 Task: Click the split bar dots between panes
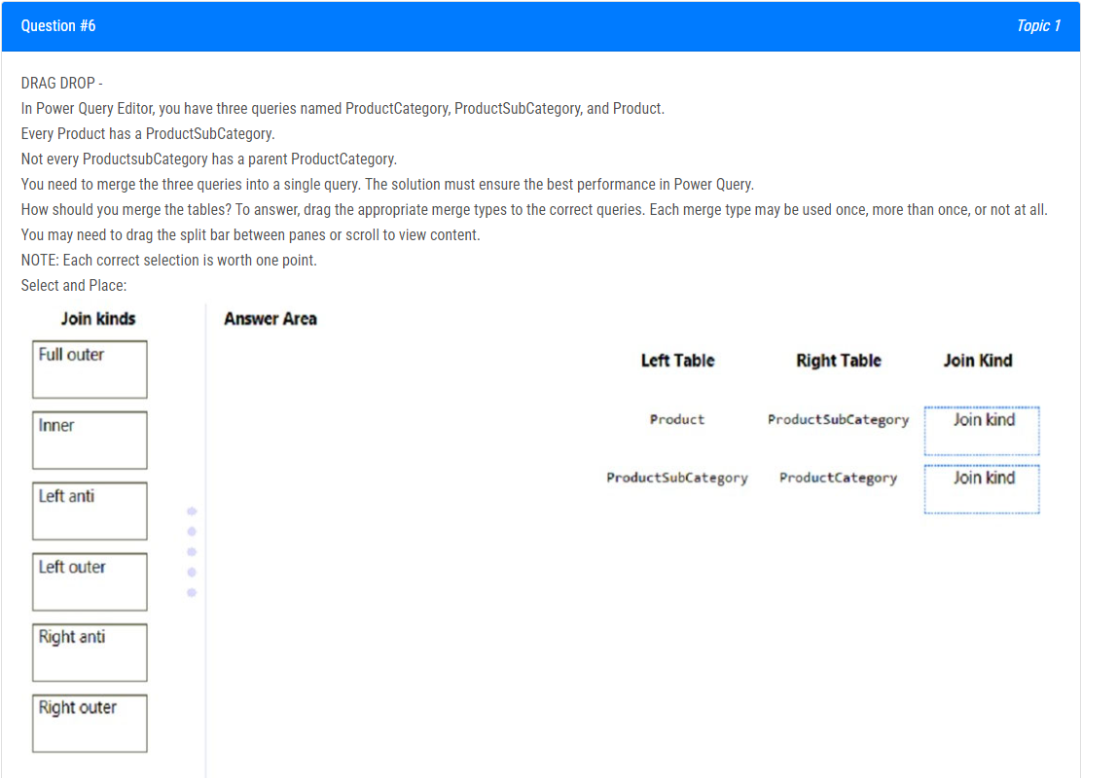tap(192, 551)
